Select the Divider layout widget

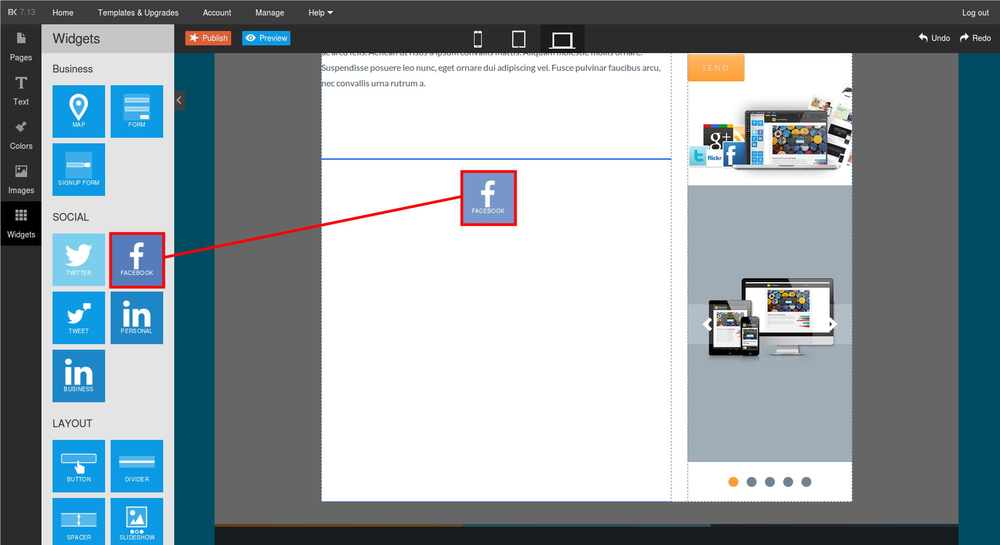tap(137, 466)
